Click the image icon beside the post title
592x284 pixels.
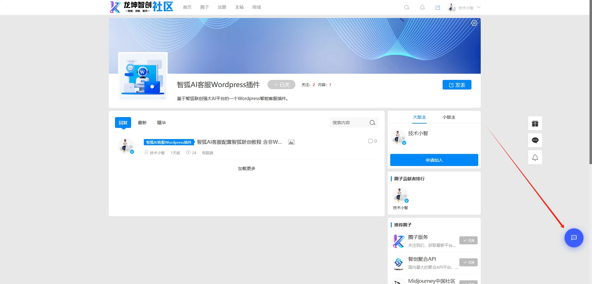pyautogui.click(x=291, y=142)
